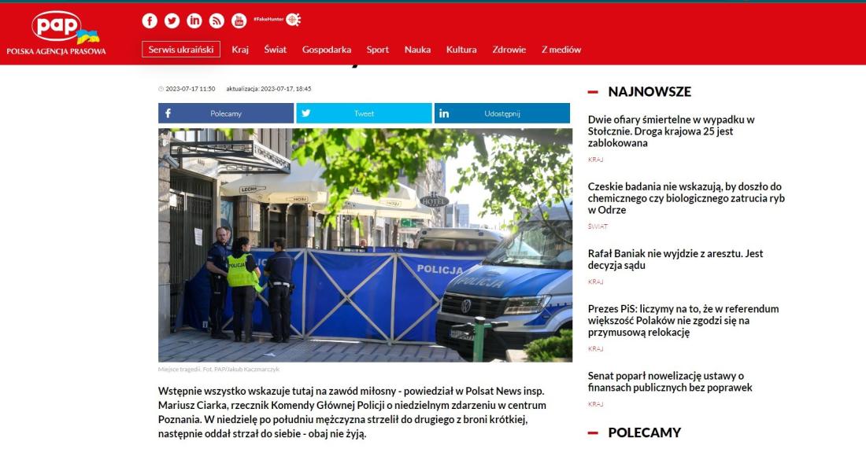Go to homepage via PAP logo
This screenshot has width=866, height=449.
pyautogui.click(x=57, y=33)
